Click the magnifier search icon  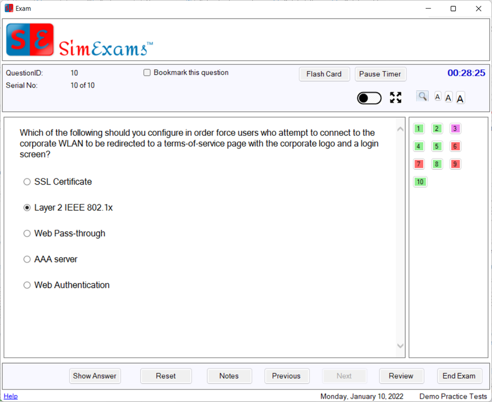(x=423, y=96)
